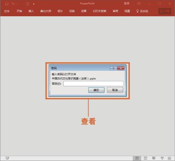Switch to the 设计 ribbon tab
The width and height of the screenshot is (175, 161).
(x=60, y=11)
